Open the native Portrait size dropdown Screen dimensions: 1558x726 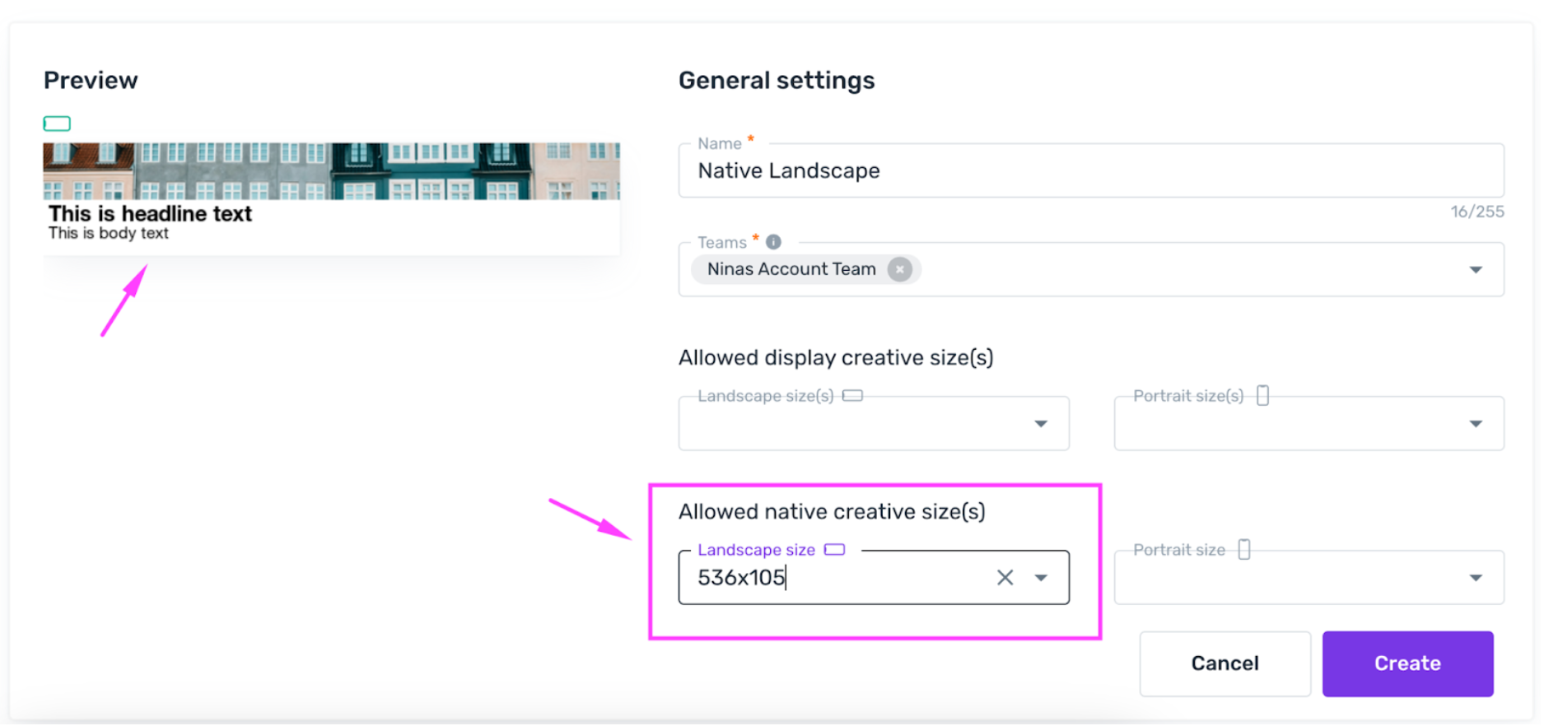[1476, 578]
